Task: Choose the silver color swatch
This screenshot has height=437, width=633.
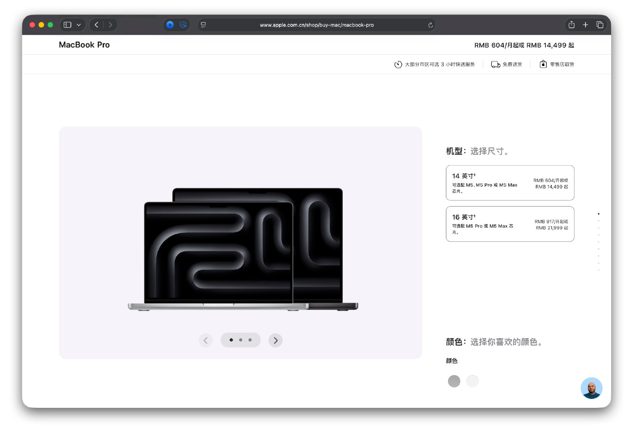Action: (x=473, y=381)
